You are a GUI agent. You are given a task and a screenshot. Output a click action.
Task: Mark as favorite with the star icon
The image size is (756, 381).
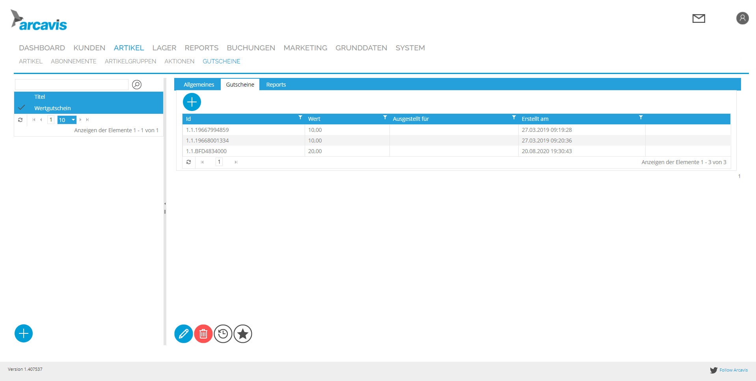pos(242,333)
